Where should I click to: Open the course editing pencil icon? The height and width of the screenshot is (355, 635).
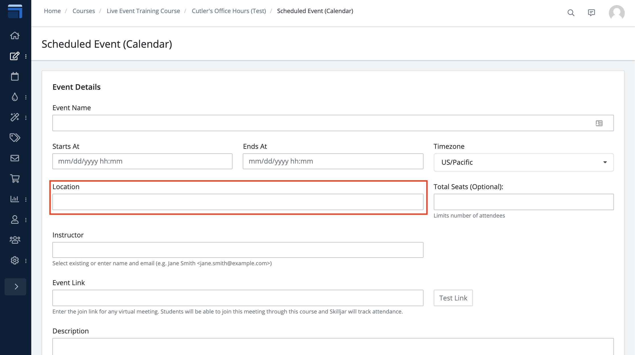pyautogui.click(x=15, y=56)
